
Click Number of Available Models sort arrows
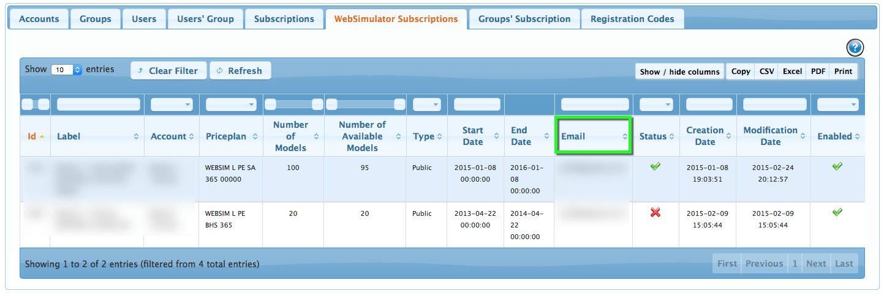398,136
